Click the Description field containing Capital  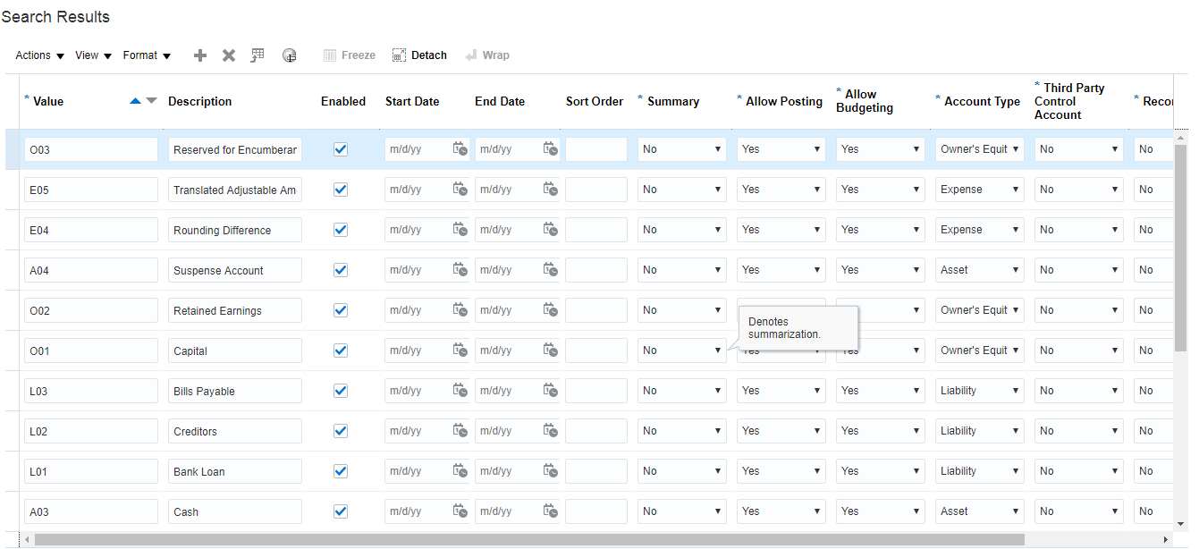[x=234, y=351]
